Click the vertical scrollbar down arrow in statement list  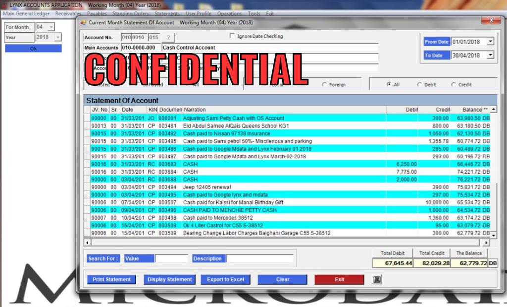pos(494,236)
